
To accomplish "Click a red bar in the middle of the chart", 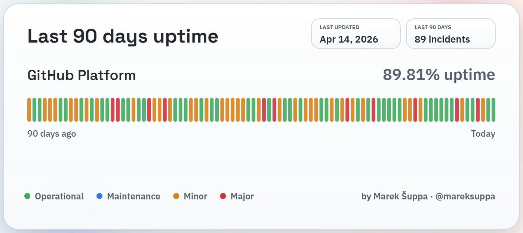I will pyautogui.click(x=264, y=109).
